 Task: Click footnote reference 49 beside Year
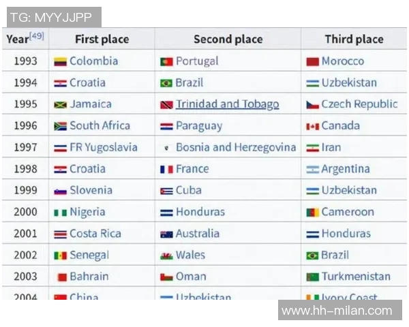pos(37,35)
